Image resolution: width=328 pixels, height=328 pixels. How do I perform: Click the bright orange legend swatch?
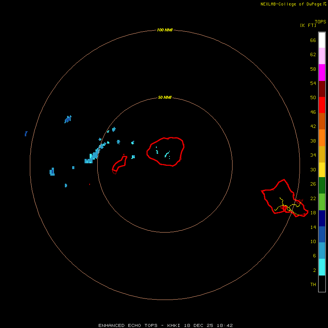(x=322, y=138)
